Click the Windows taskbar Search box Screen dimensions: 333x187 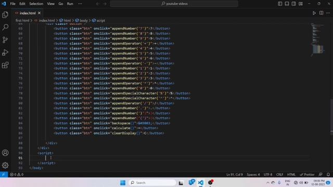click(152, 182)
